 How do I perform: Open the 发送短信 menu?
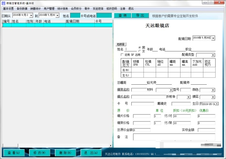click(98, 9)
